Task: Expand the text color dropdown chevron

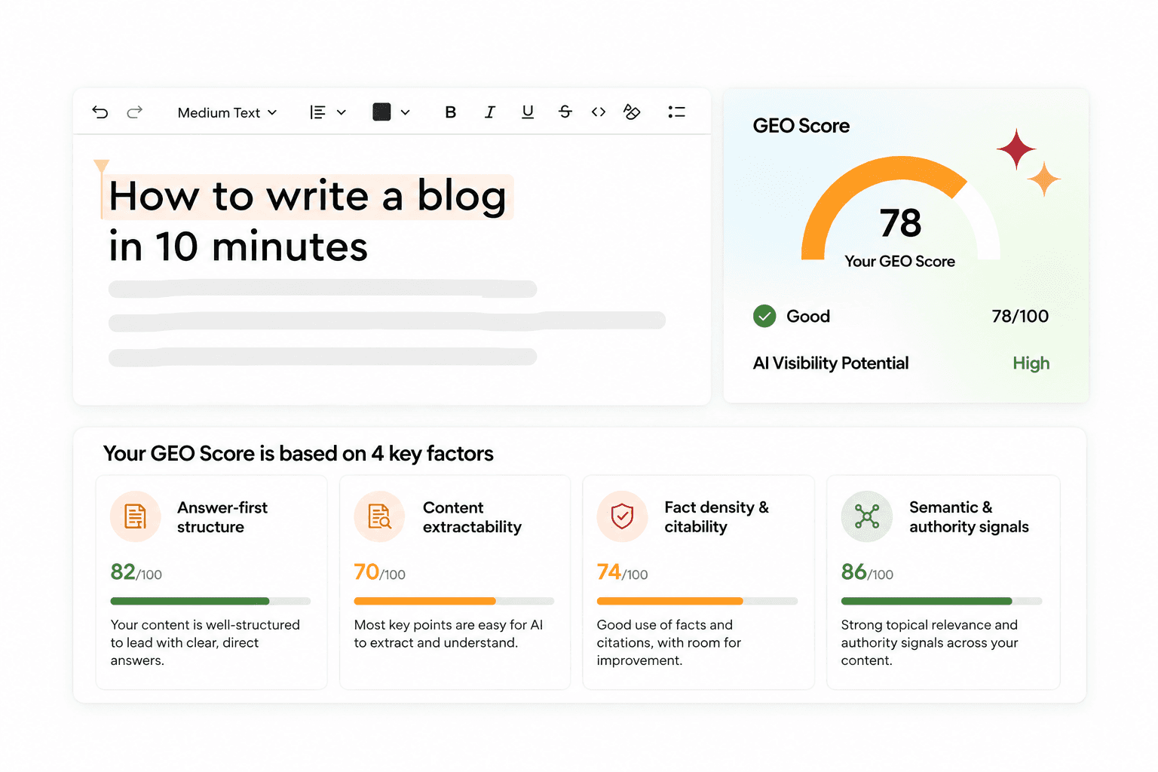Action: point(406,112)
